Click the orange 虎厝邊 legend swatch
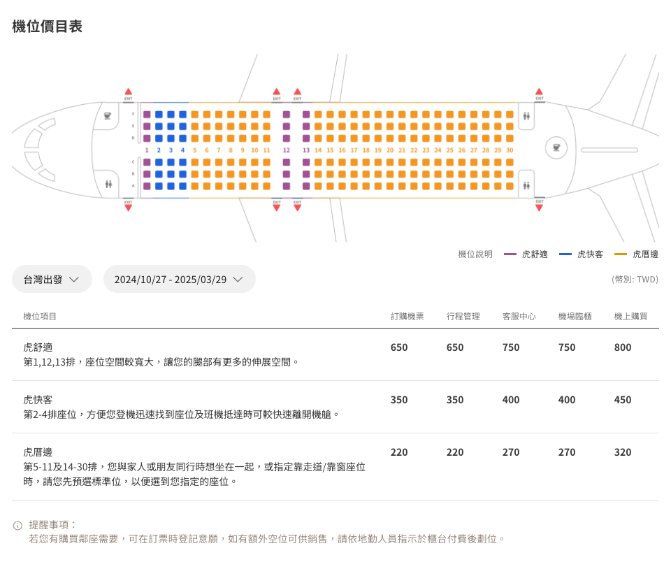 click(x=621, y=254)
